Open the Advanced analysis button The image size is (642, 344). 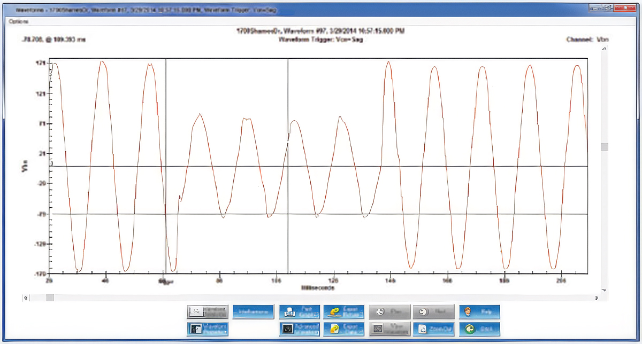pyautogui.click(x=300, y=328)
